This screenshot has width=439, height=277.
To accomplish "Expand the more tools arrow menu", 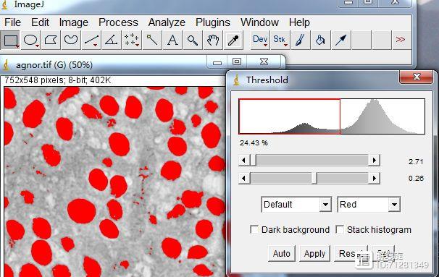I will (x=401, y=41).
